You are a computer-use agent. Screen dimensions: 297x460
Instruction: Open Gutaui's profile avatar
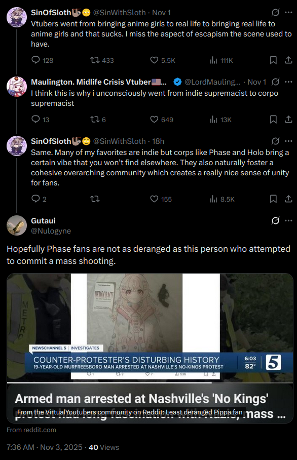[x=17, y=225]
